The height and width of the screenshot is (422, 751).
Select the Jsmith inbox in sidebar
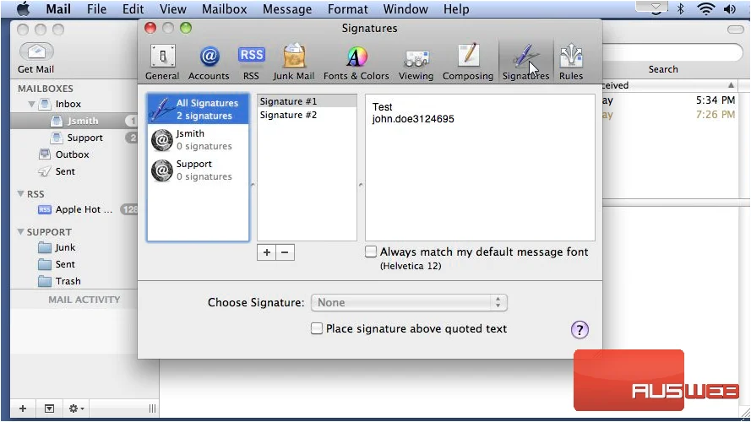click(x=74, y=121)
